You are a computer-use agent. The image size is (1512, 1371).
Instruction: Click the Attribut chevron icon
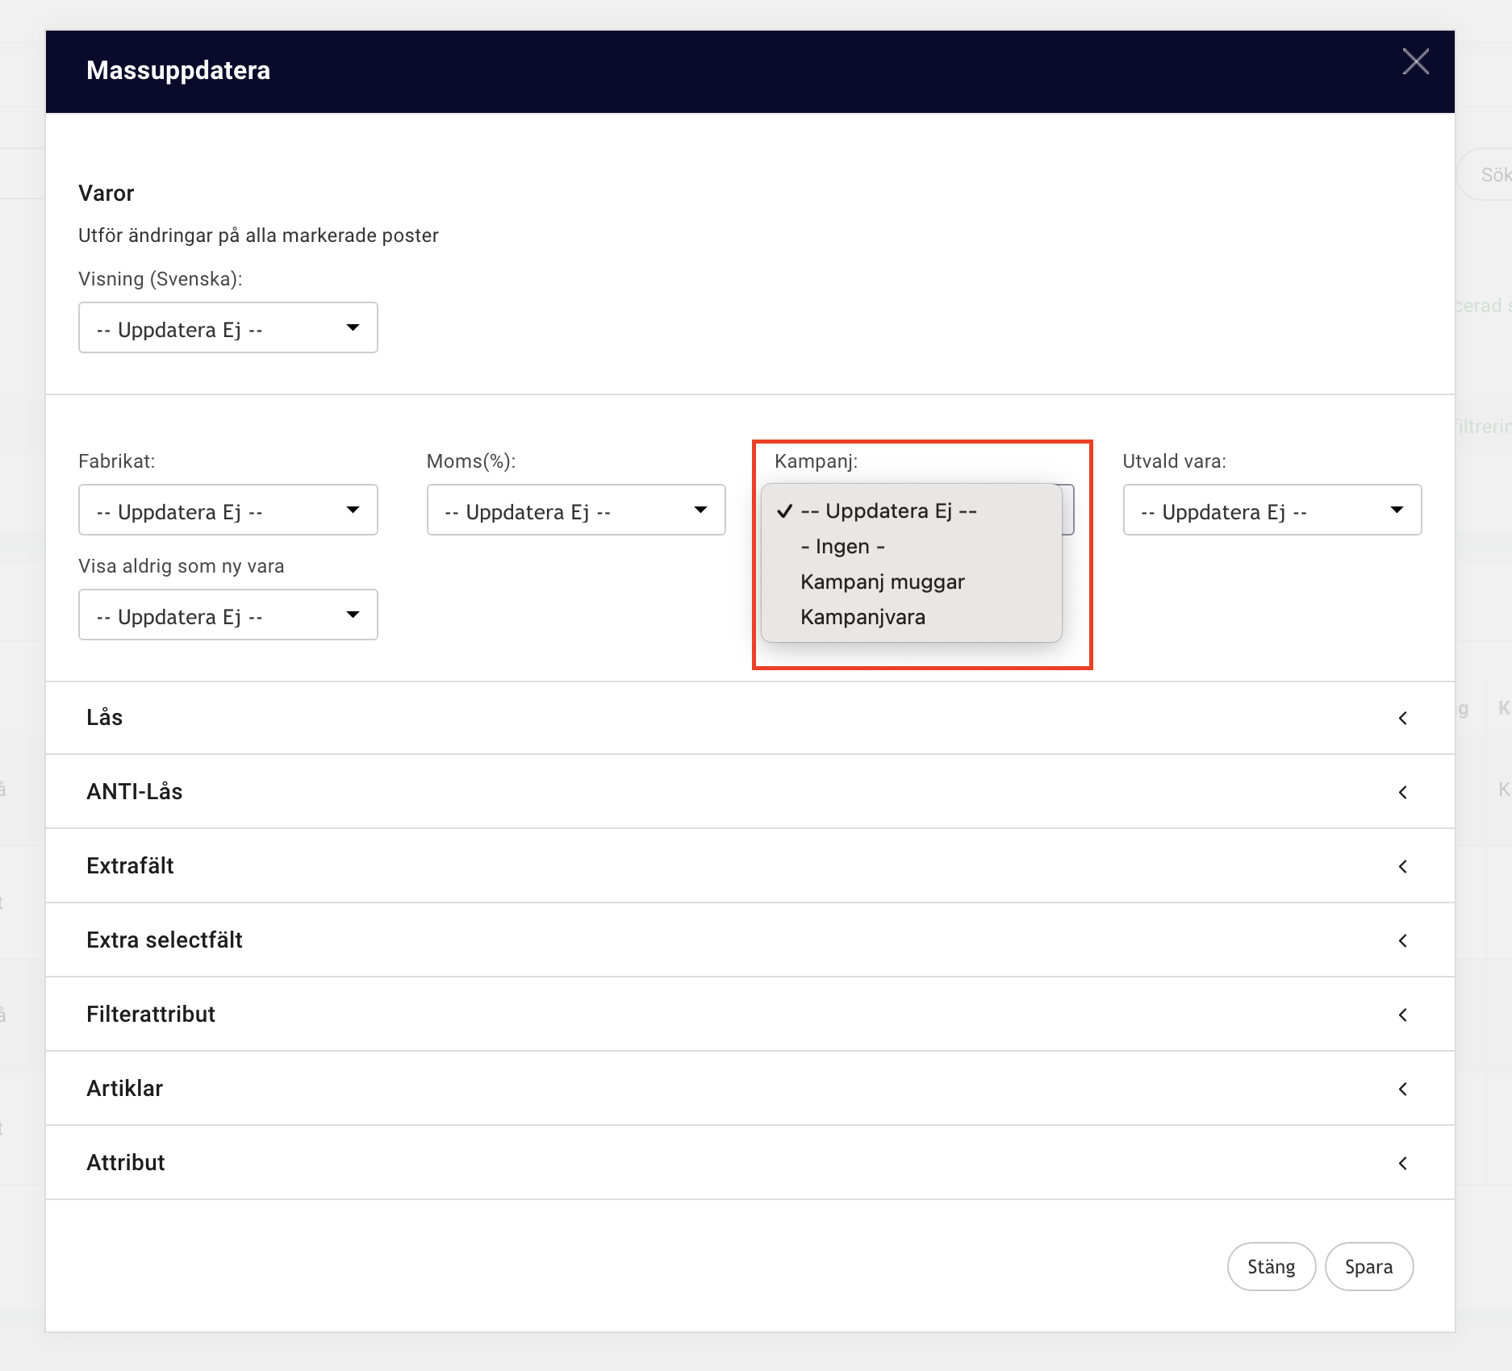pos(1403,1164)
